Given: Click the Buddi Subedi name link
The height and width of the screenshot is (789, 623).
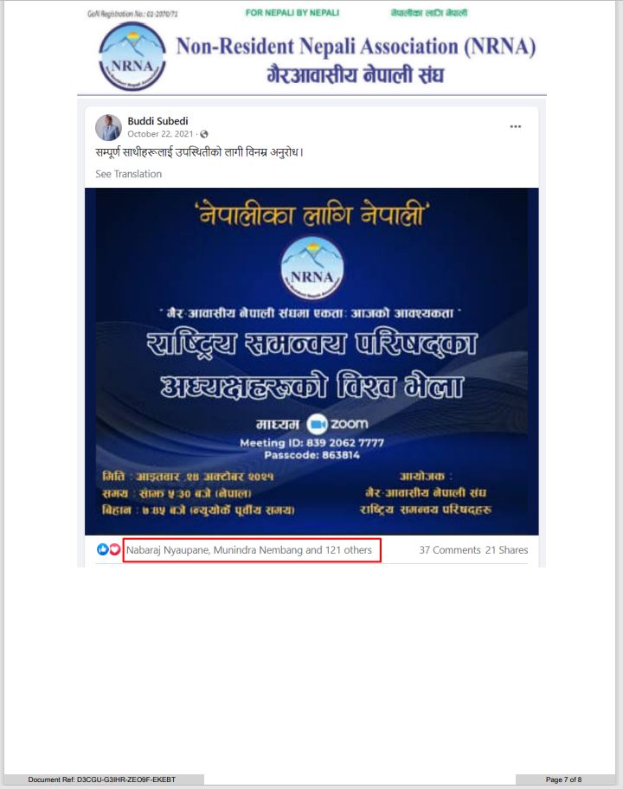Looking at the screenshot, I should click(157, 121).
